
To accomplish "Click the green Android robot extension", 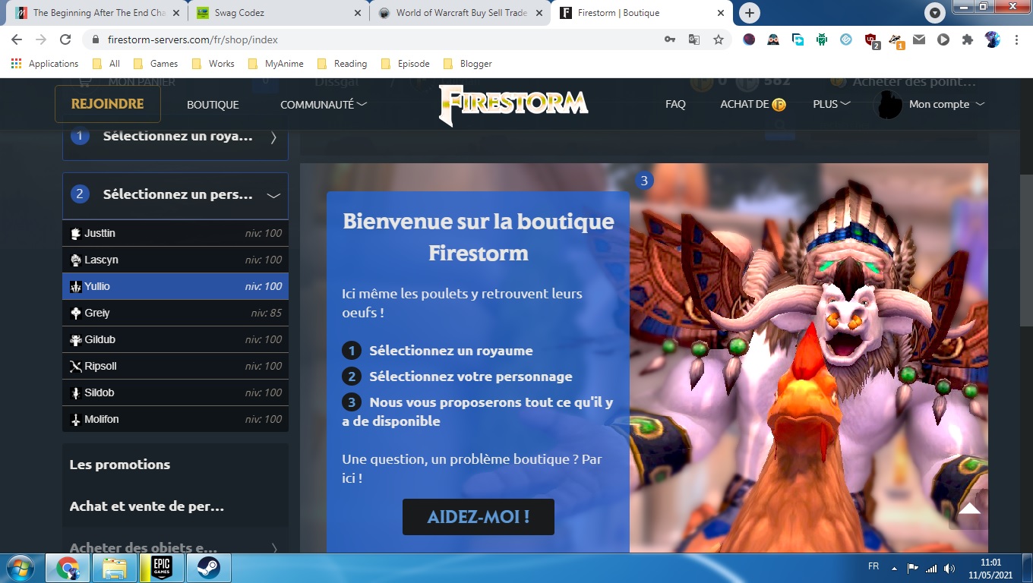I will (x=822, y=39).
